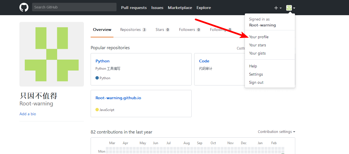
Task: Click the large profile avatar image
Action: click(52, 54)
